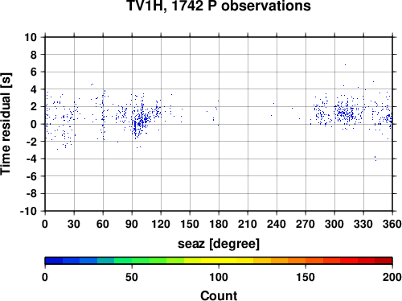Click the 180 tick label on x-axis
Image resolution: width=402 pixels, height=301 pixels.
(x=219, y=224)
